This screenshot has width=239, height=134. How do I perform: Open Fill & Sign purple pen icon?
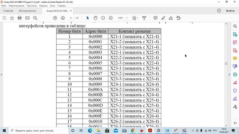[x=235, y=99]
